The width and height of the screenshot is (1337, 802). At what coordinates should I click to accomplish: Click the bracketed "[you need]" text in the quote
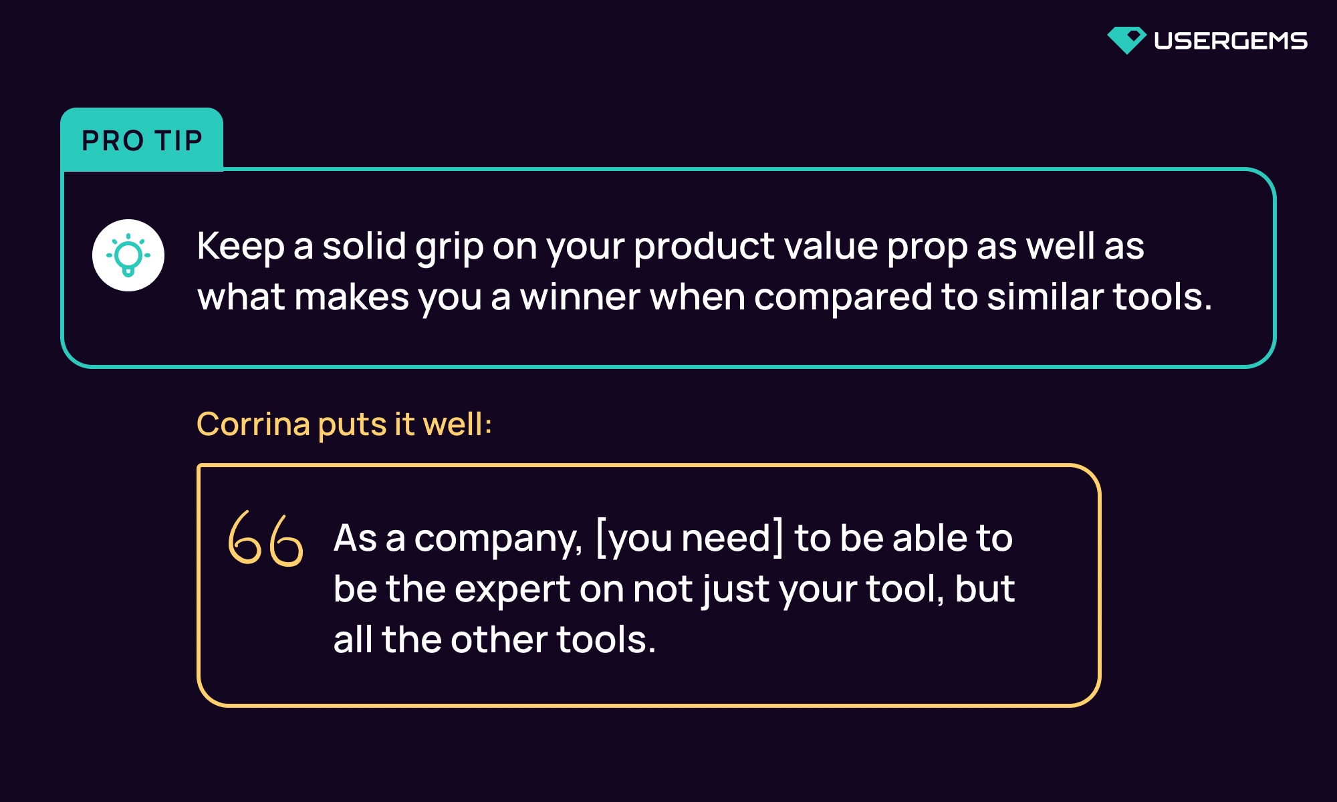point(689,538)
